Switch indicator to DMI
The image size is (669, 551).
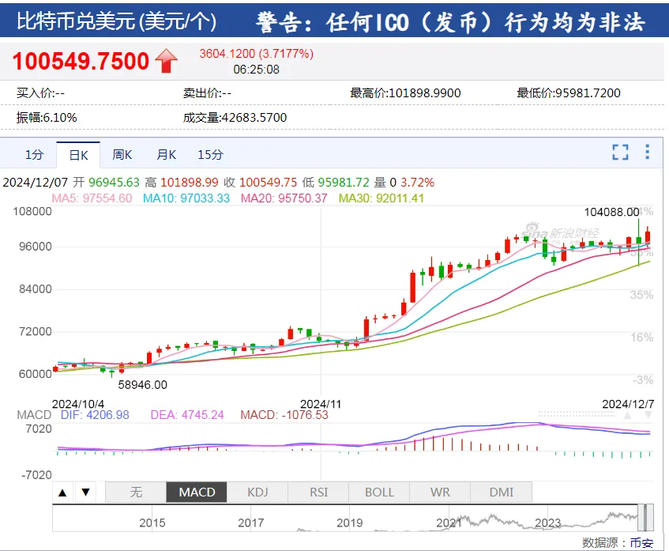pos(501,492)
